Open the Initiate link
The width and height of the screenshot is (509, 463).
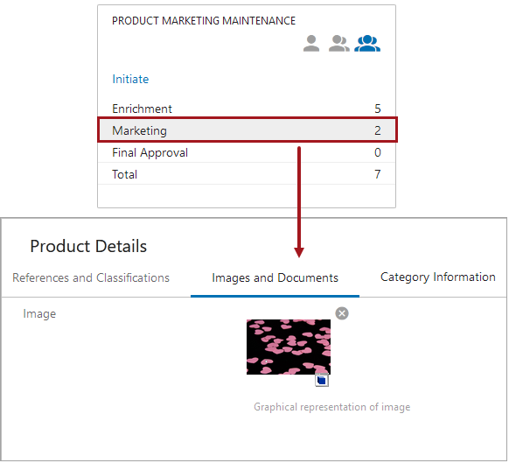130,79
